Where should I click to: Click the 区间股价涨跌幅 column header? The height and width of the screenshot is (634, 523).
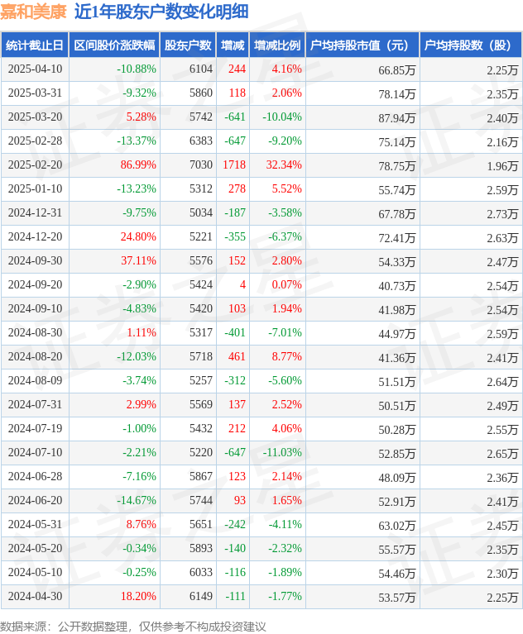[114, 45]
